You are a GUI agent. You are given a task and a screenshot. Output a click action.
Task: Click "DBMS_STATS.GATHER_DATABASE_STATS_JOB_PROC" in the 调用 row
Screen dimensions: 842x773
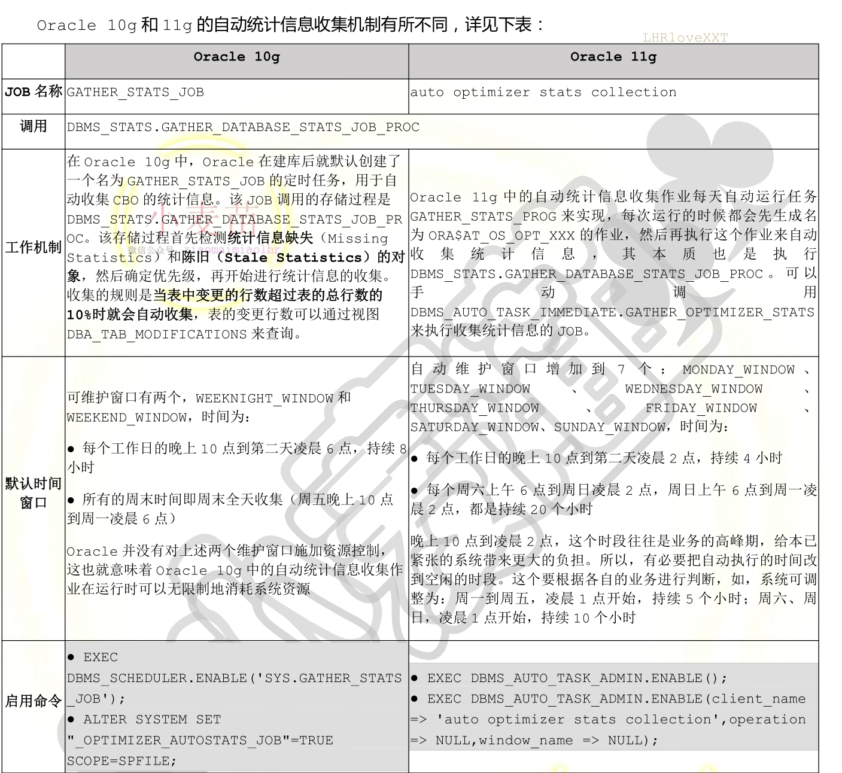(x=243, y=127)
